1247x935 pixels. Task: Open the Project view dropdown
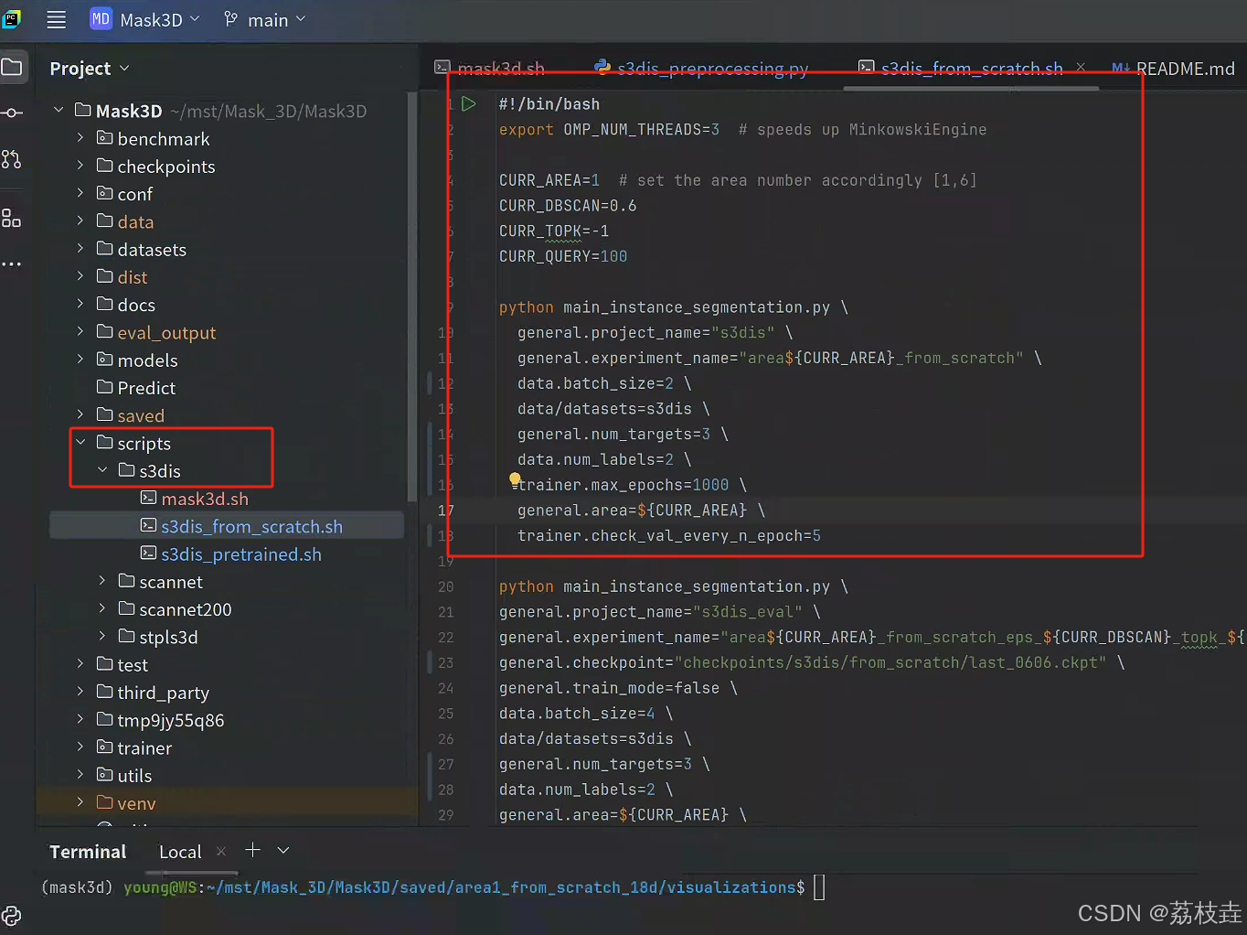tap(90, 69)
